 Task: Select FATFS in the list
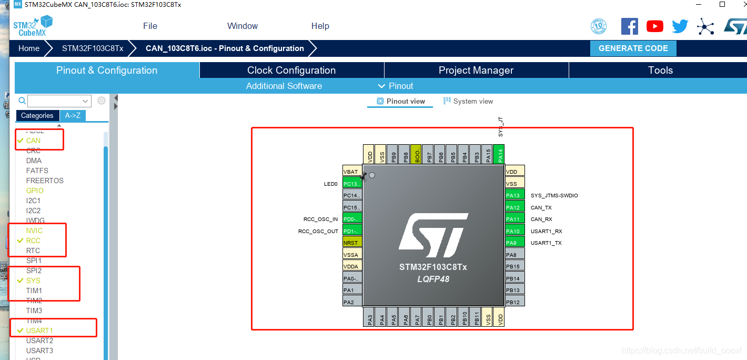(37, 171)
